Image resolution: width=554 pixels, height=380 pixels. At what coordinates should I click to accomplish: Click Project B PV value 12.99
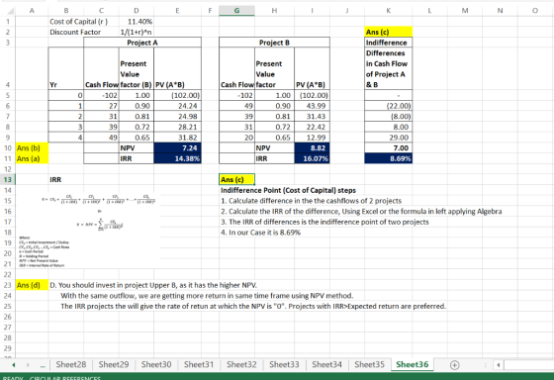[x=312, y=138]
